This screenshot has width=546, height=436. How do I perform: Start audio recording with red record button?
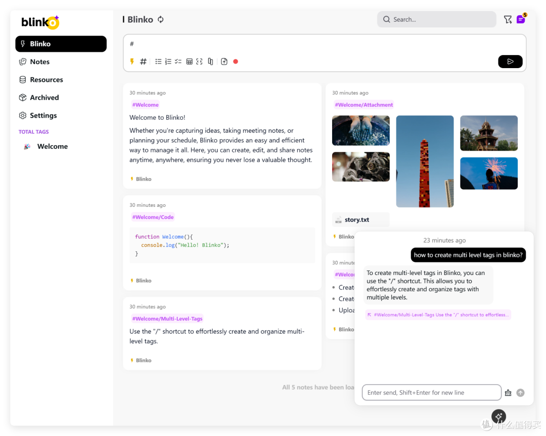tap(236, 62)
